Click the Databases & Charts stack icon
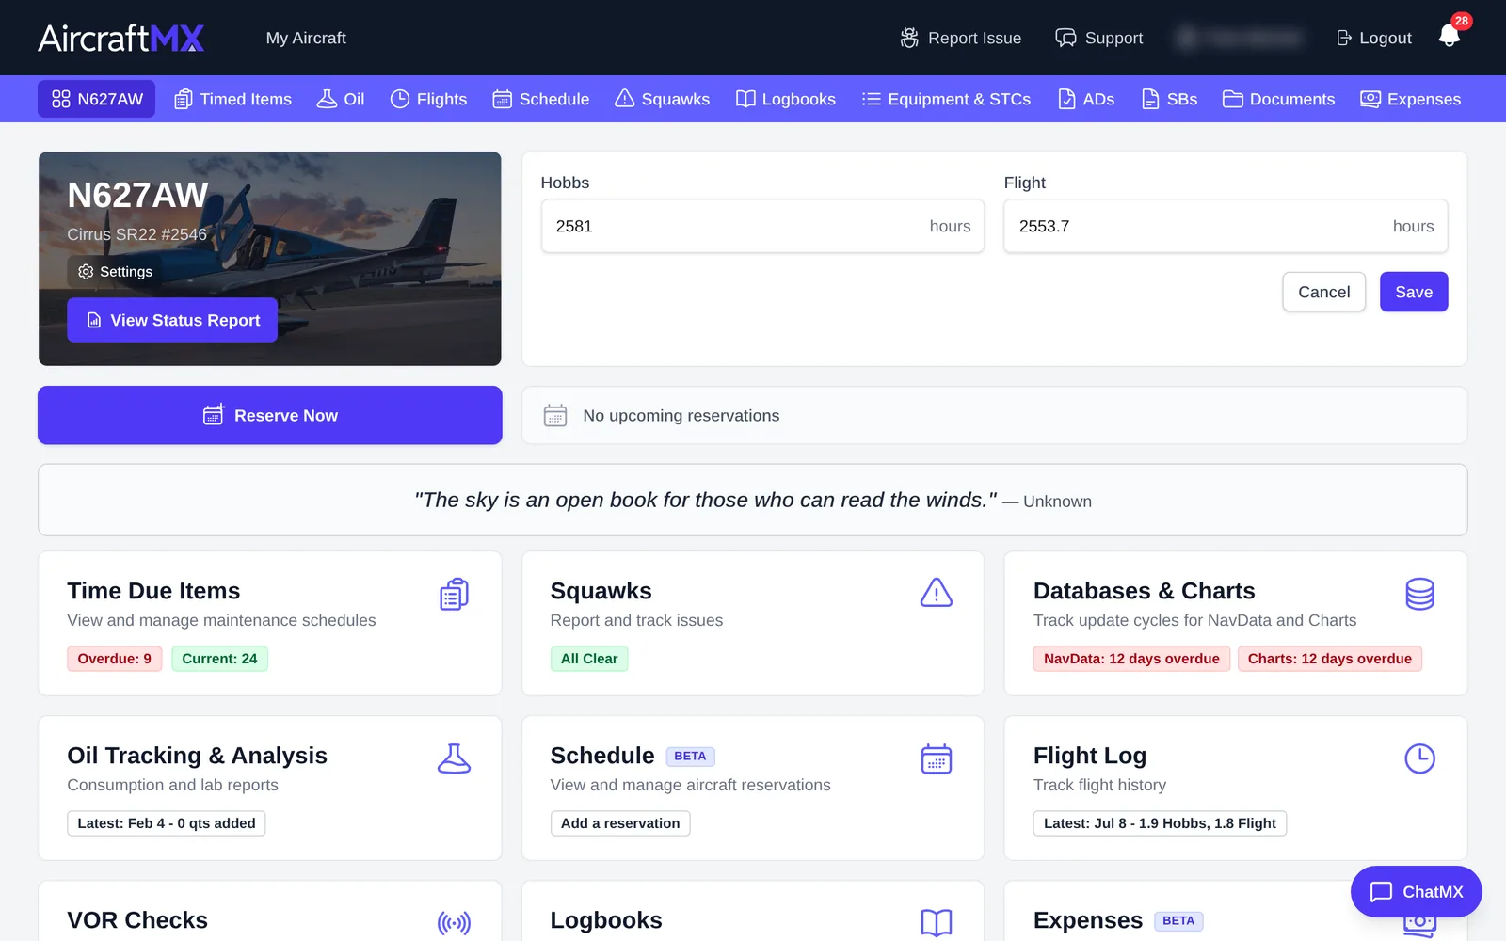1506x941 pixels. point(1419,594)
